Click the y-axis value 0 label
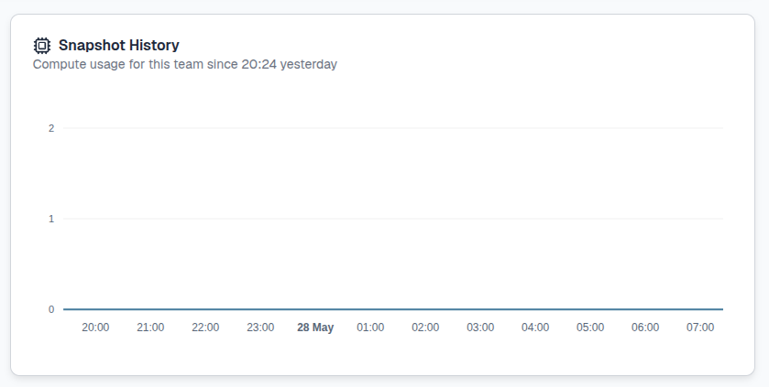Image resolution: width=769 pixels, height=387 pixels. [x=51, y=309]
